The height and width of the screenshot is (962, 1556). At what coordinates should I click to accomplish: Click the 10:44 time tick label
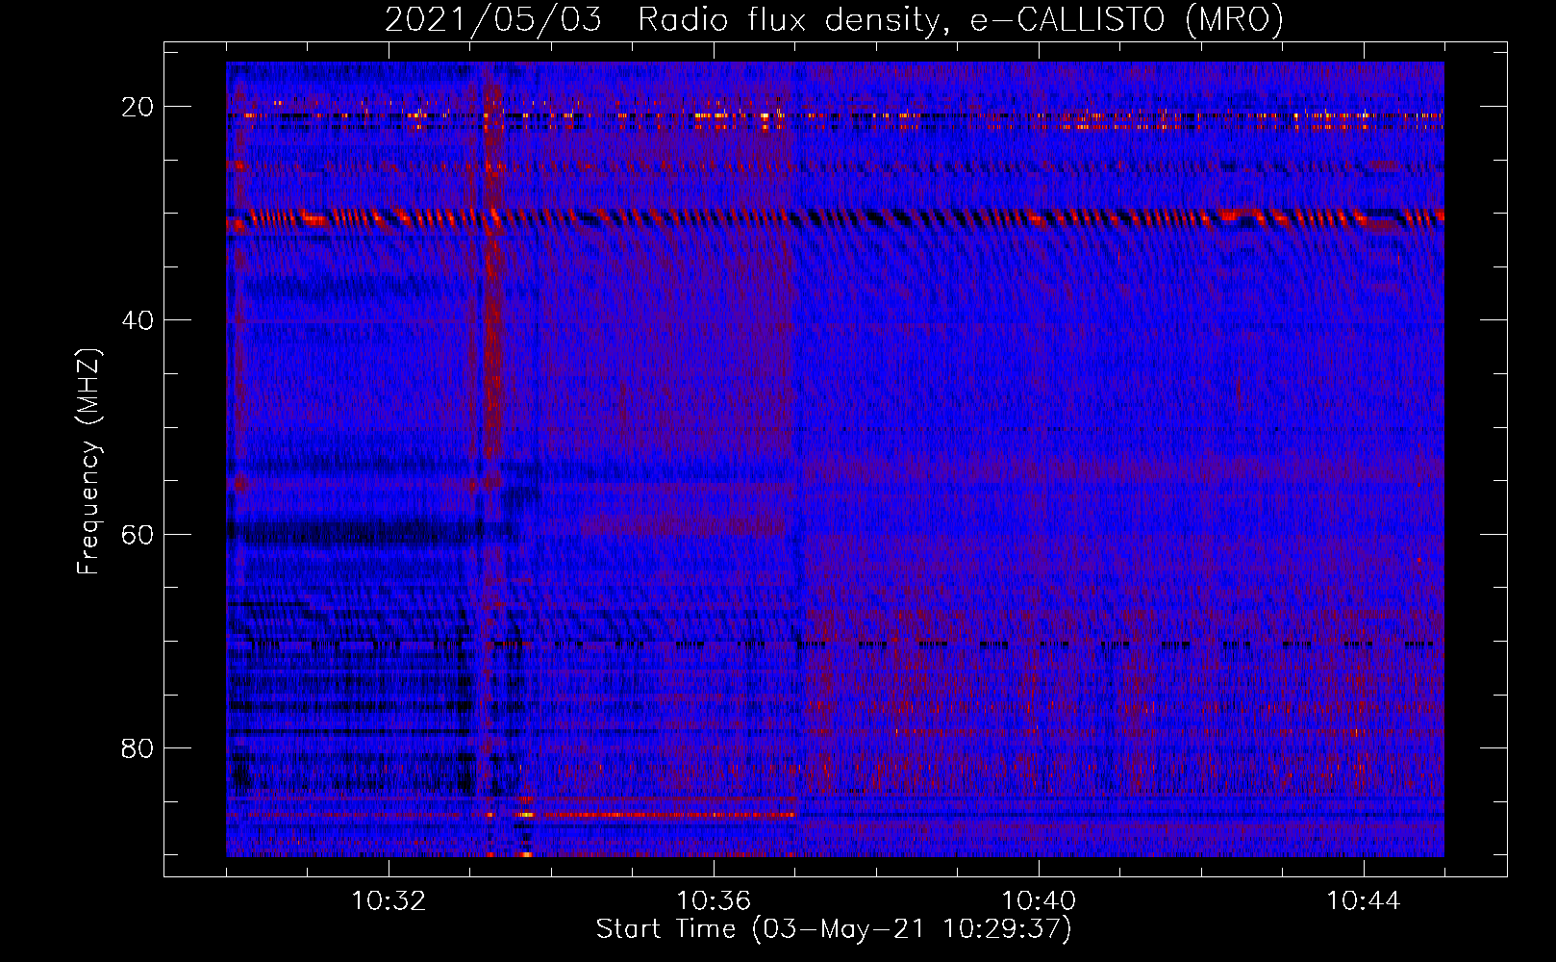[1364, 901]
